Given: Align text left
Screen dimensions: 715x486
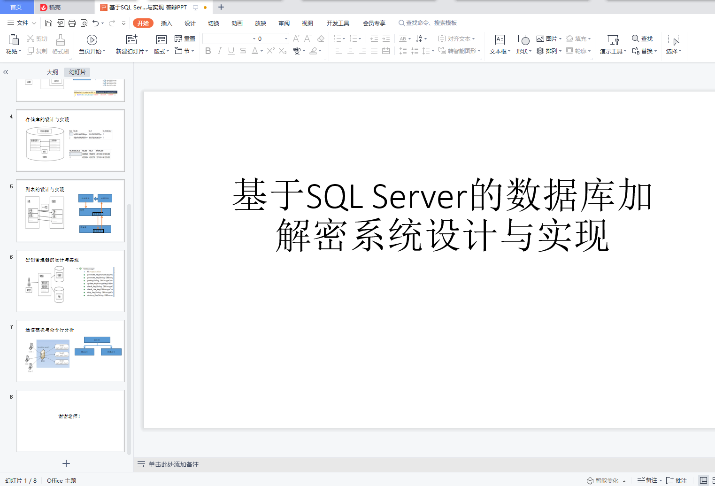Looking at the screenshot, I should pyautogui.click(x=339, y=51).
